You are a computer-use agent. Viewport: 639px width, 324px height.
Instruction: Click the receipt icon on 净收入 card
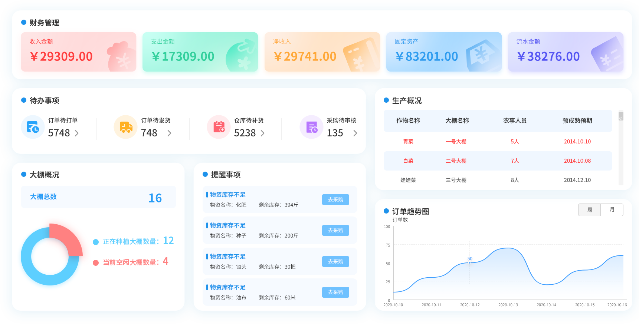(x=360, y=55)
